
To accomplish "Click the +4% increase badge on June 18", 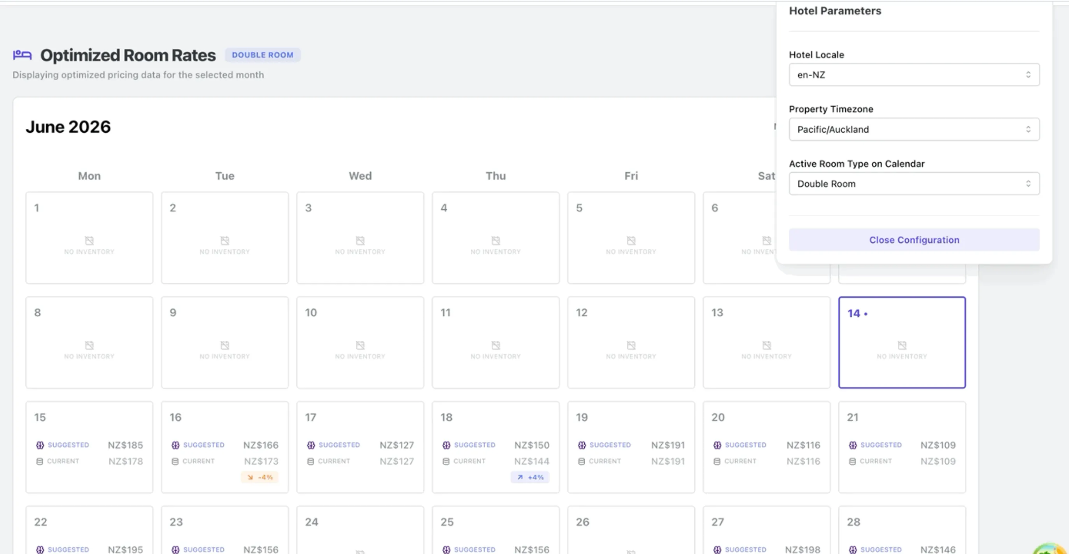I will coord(530,478).
